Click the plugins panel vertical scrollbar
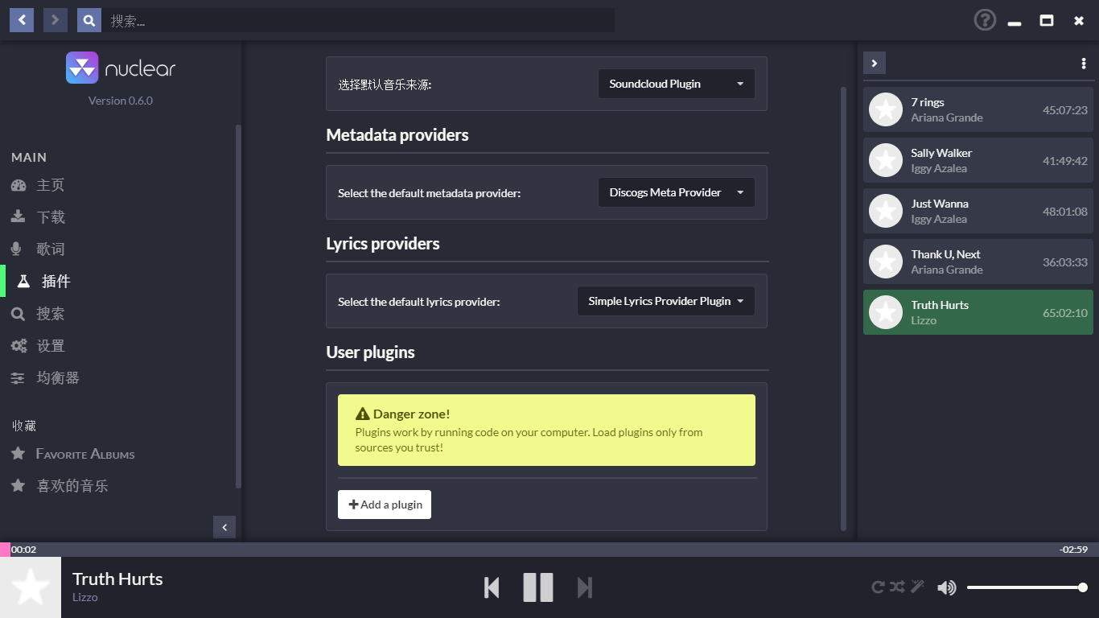This screenshot has width=1099, height=618. pyautogui.click(x=843, y=308)
